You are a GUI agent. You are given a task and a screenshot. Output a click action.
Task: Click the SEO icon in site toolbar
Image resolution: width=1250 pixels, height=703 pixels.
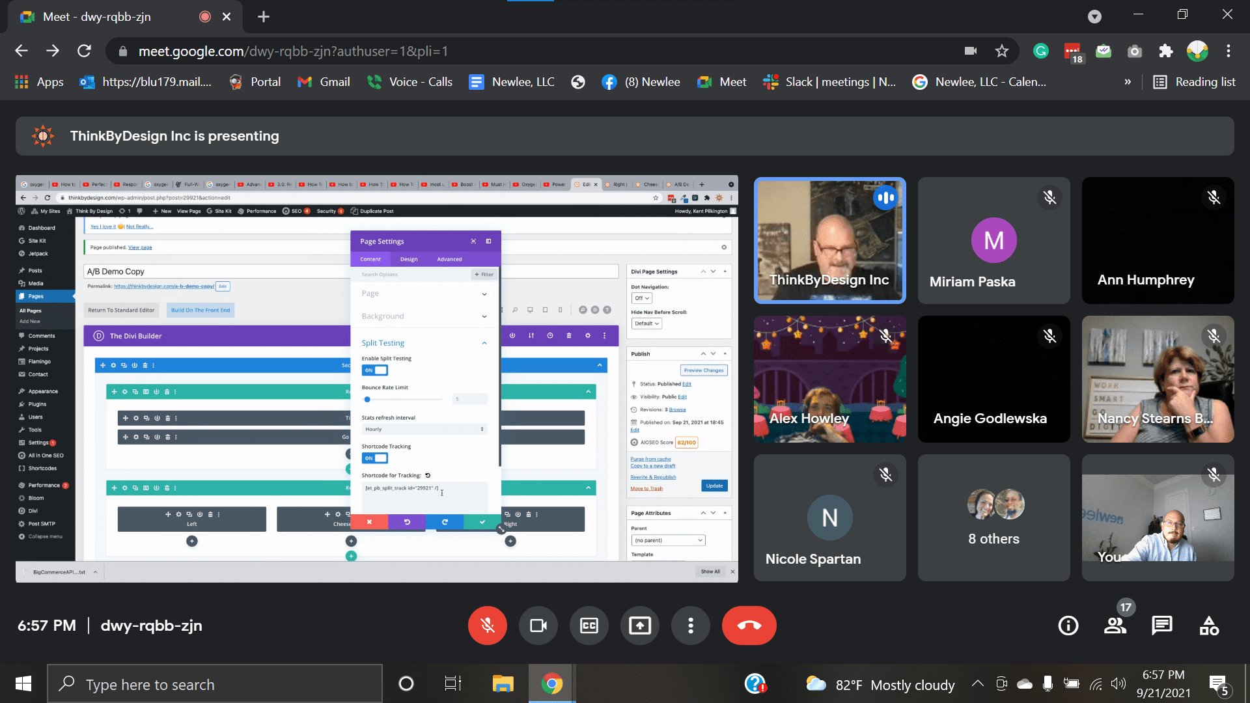point(297,210)
